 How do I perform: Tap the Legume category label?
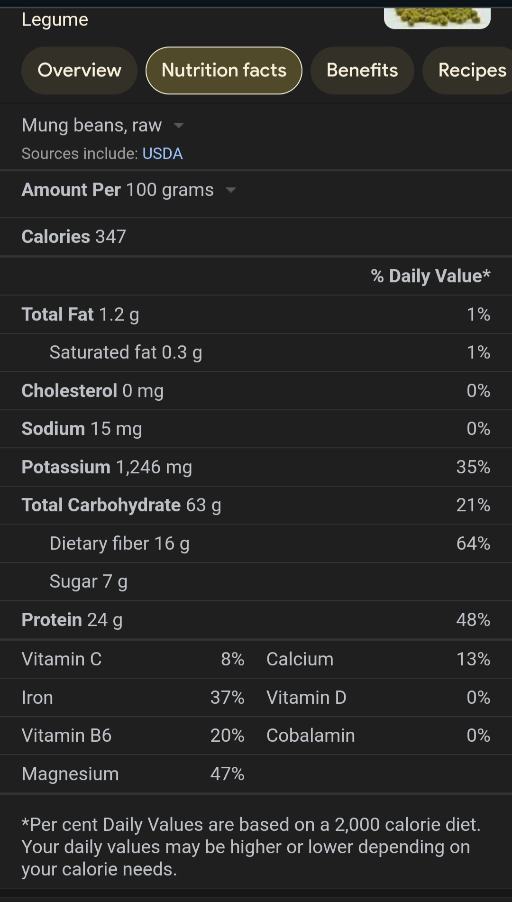[55, 19]
